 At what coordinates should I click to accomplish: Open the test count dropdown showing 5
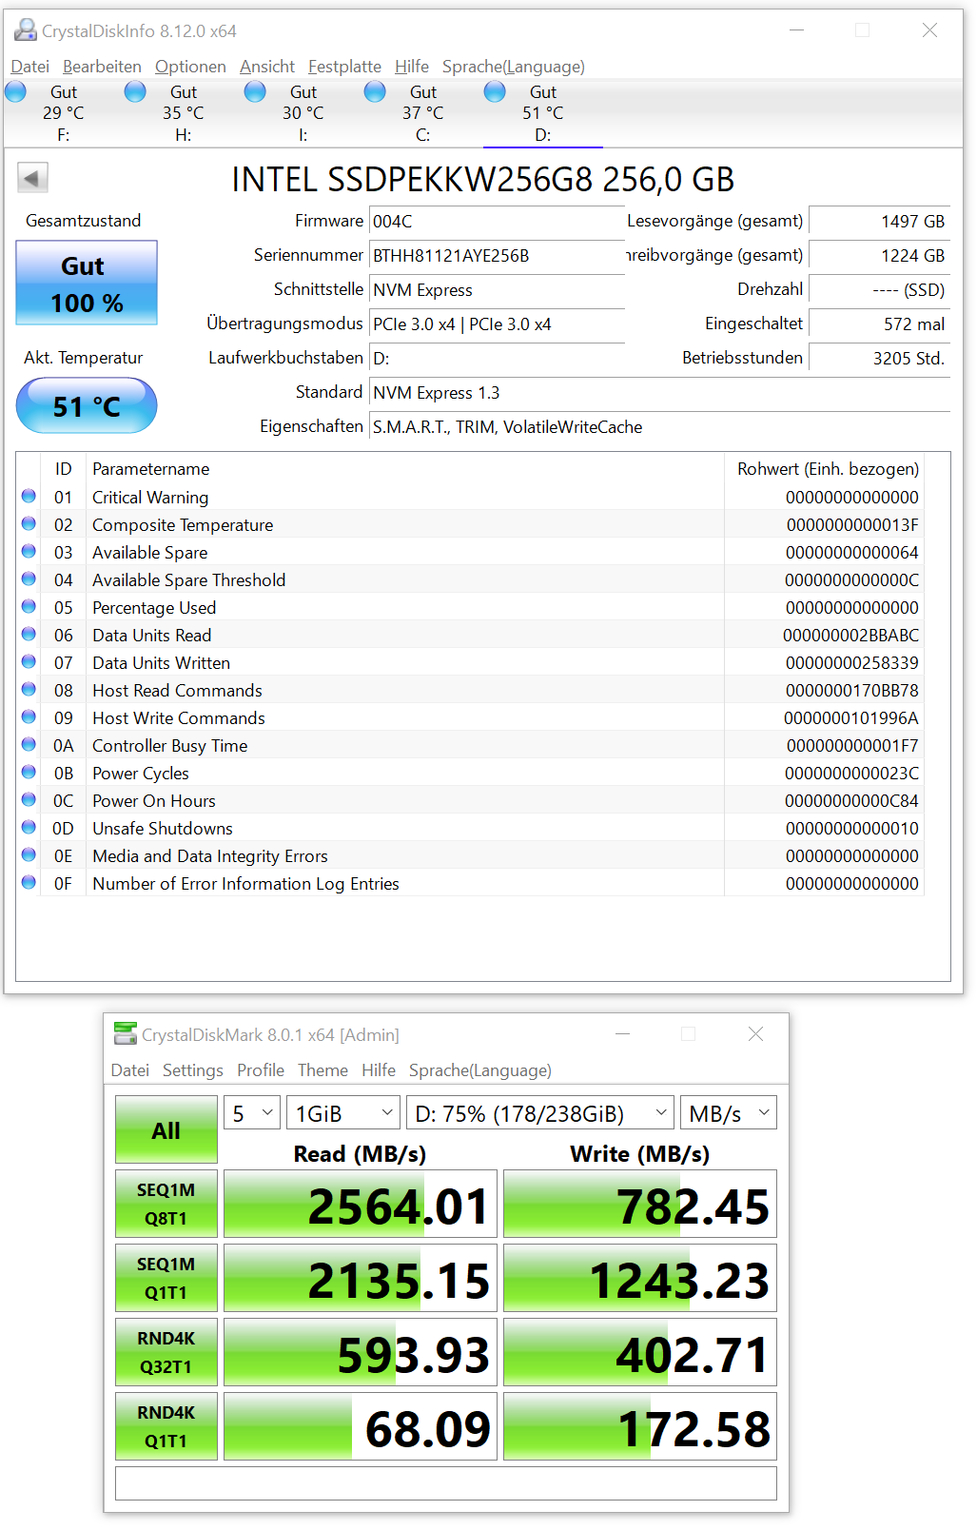coord(252,1112)
